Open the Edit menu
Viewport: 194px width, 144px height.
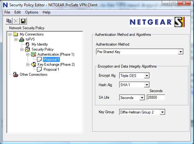click(18, 12)
